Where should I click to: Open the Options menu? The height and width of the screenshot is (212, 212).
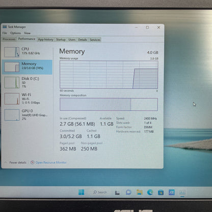tap(15, 33)
